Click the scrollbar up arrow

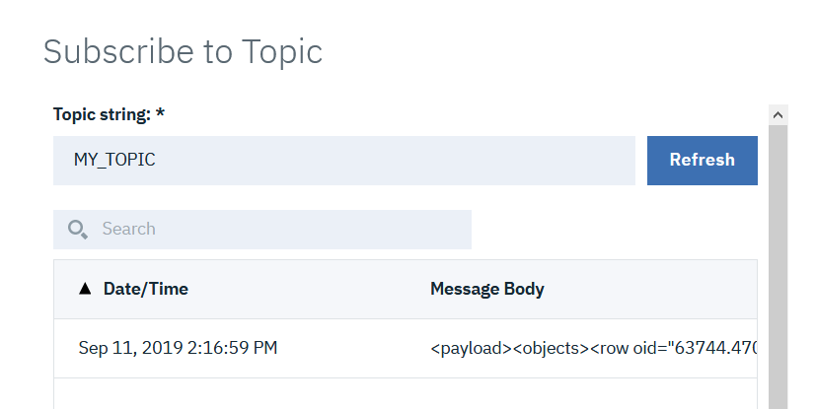778,114
